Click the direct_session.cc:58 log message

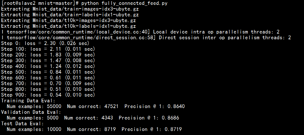146,38
